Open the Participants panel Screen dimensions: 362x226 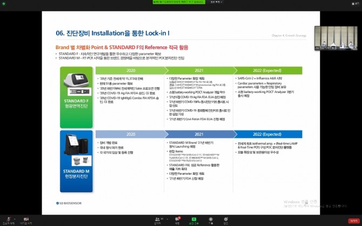point(158,221)
